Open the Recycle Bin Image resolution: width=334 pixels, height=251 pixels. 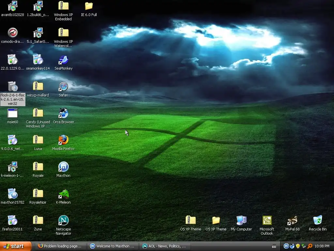(318, 220)
